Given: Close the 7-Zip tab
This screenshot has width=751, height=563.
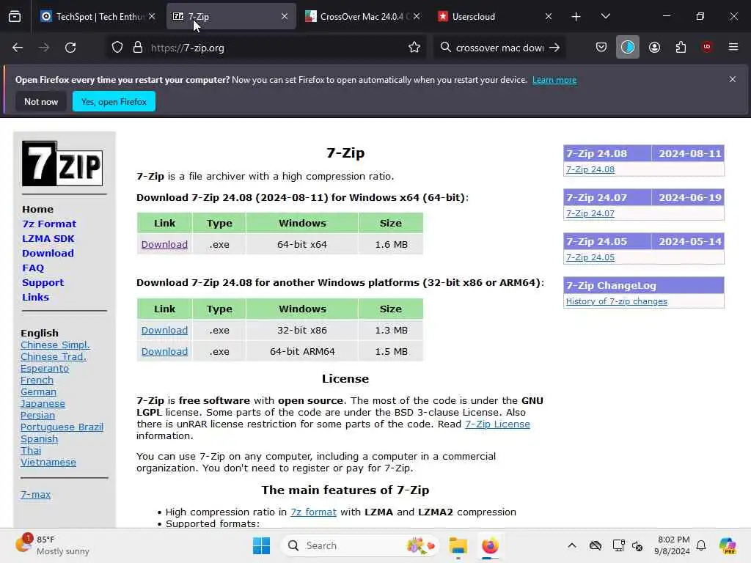Looking at the screenshot, I should [285, 16].
